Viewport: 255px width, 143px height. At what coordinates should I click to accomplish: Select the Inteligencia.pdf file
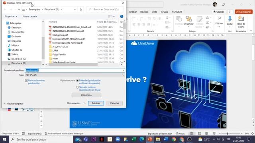(x=60, y=35)
